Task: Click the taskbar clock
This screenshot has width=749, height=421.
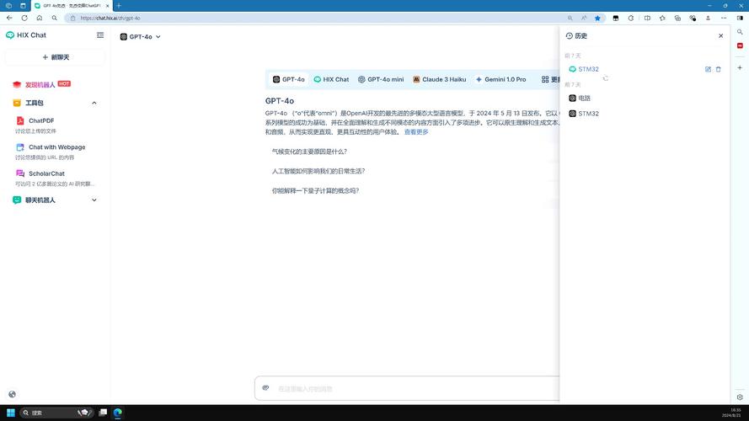Action: click(x=734, y=413)
